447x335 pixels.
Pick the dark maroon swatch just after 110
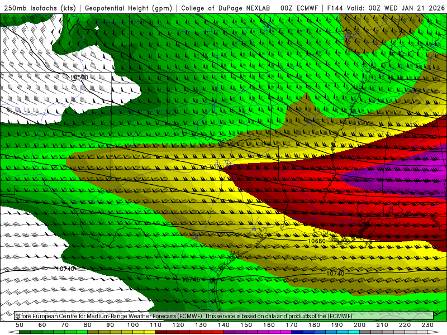coord(161,332)
